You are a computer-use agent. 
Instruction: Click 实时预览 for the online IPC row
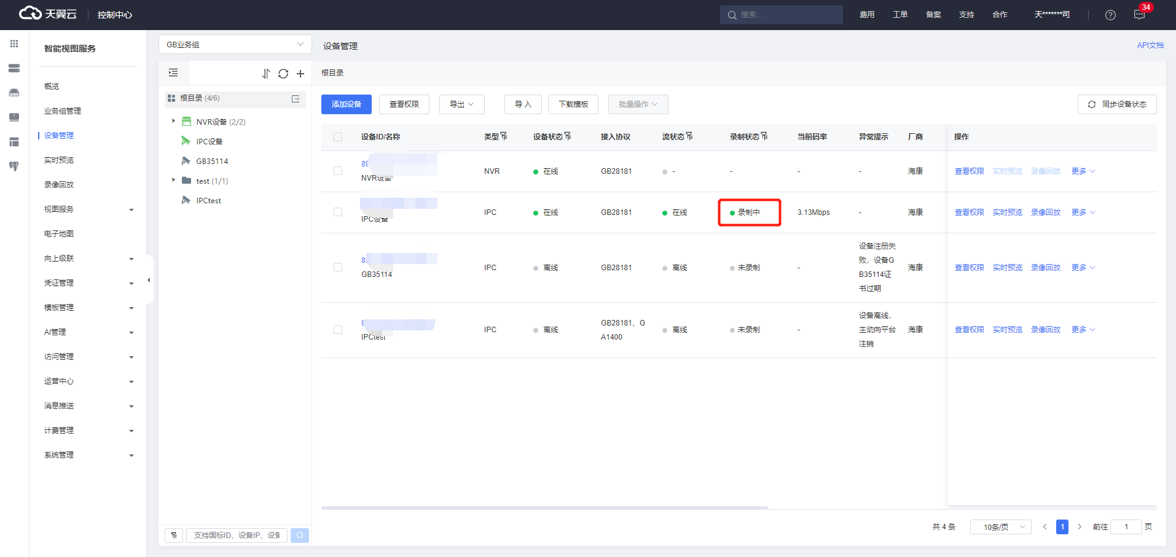pos(1008,212)
